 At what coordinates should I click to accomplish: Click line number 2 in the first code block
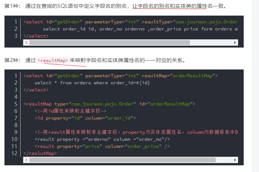pyautogui.click(x=16, y=29)
